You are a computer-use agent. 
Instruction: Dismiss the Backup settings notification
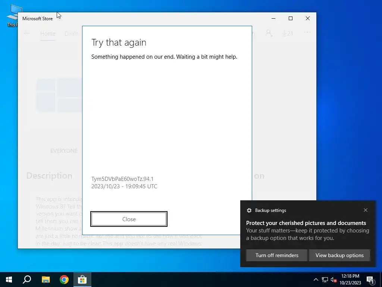point(366,210)
